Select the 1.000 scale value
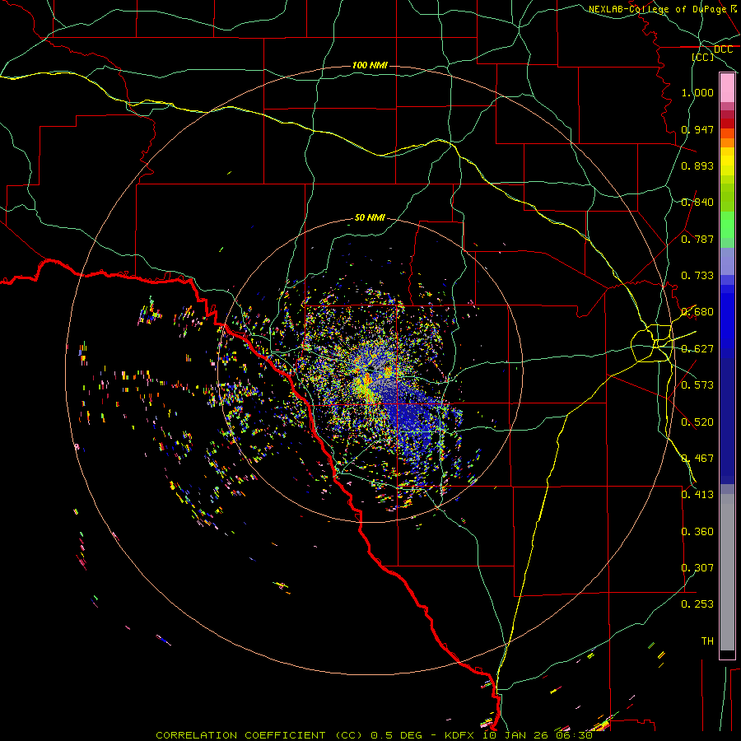This screenshot has height=741, width=741. point(697,92)
